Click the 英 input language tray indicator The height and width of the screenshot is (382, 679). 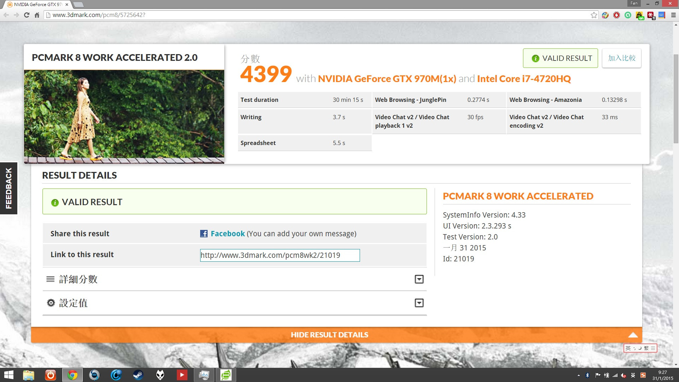633,375
